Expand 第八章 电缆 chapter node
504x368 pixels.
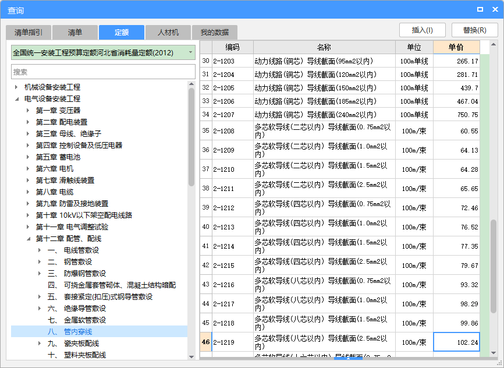click(28, 192)
